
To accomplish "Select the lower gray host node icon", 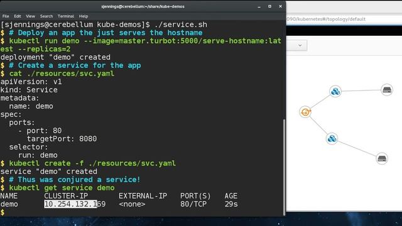I will pyautogui.click(x=382, y=158).
